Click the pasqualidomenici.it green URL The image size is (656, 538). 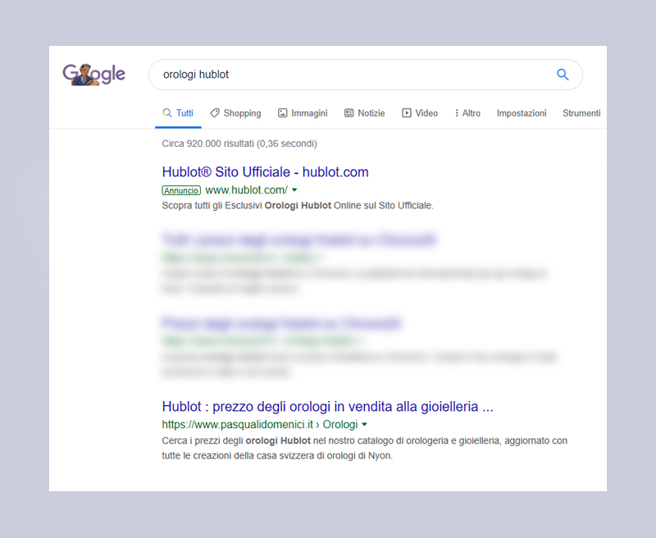(238, 424)
